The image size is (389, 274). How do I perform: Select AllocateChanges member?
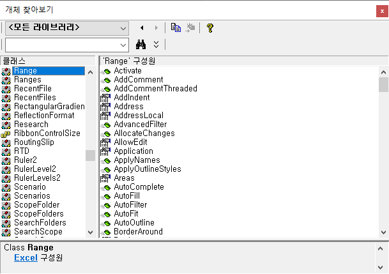click(x=144, y=133)
